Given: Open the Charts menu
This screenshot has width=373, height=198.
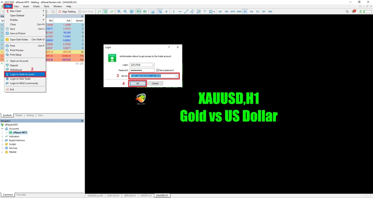Looking at the screenshot, I should 36,6.
